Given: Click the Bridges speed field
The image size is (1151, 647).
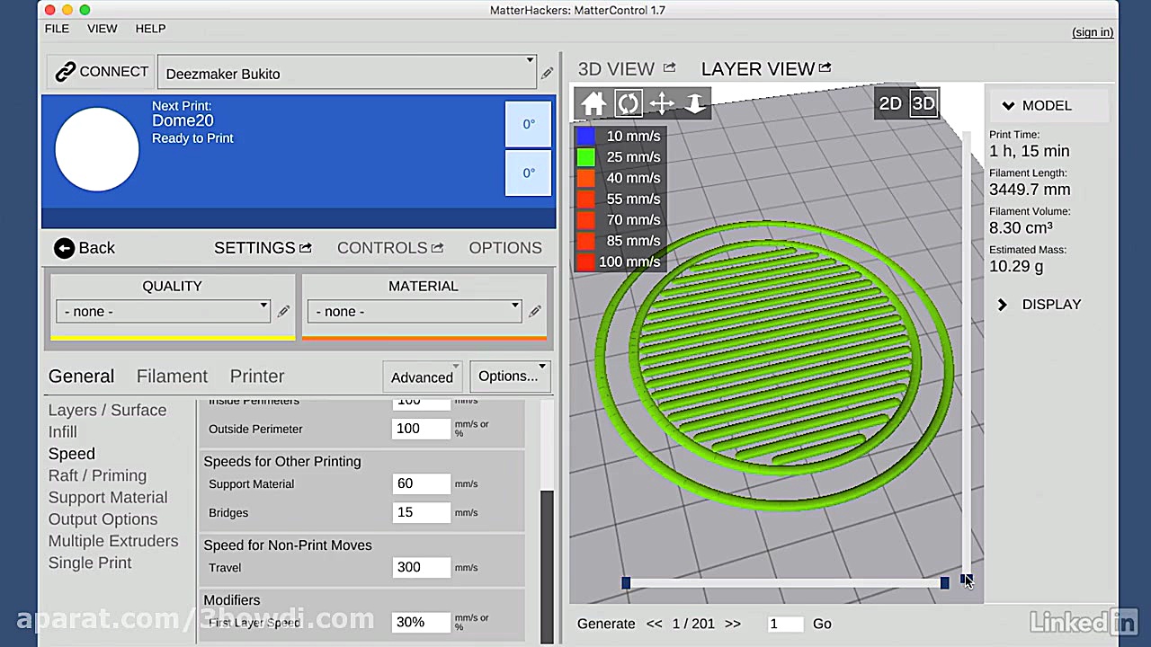Looking at the screenshot, I should tap(421, 512).
